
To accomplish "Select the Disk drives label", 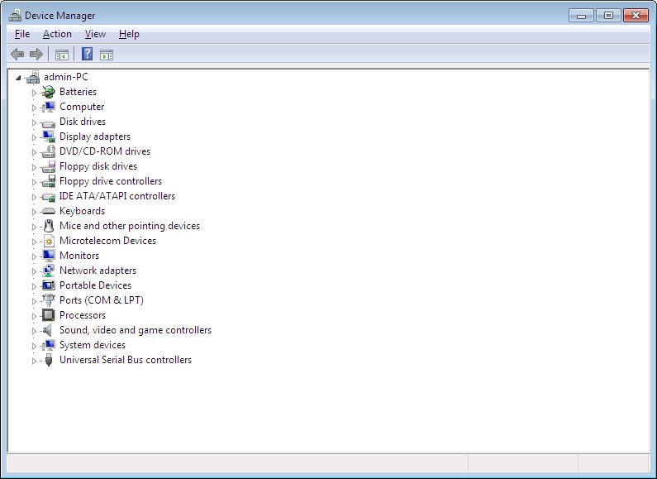I will (x=83, y=122).
